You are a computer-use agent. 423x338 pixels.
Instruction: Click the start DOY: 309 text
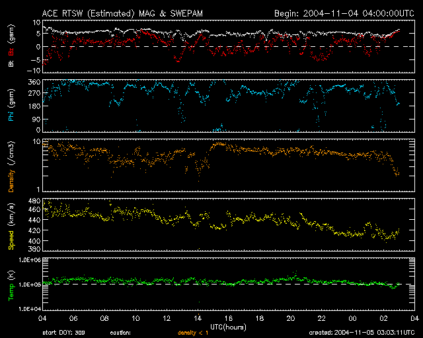(64, 332)
